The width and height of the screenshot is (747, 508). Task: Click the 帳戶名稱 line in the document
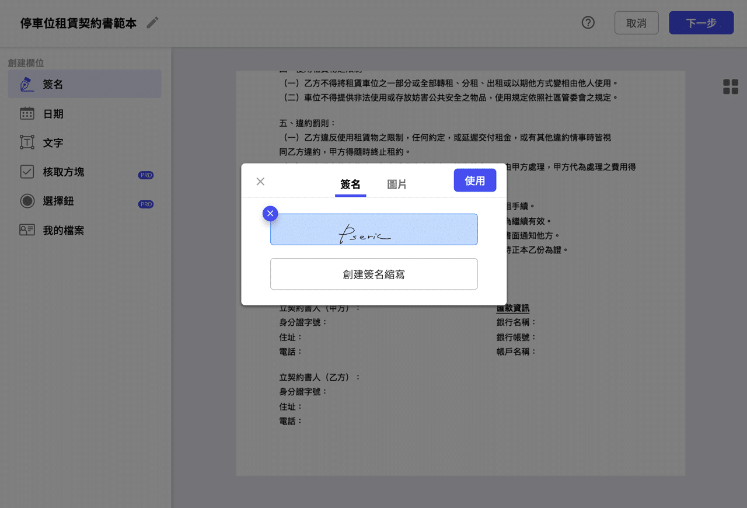coord(516,352)
